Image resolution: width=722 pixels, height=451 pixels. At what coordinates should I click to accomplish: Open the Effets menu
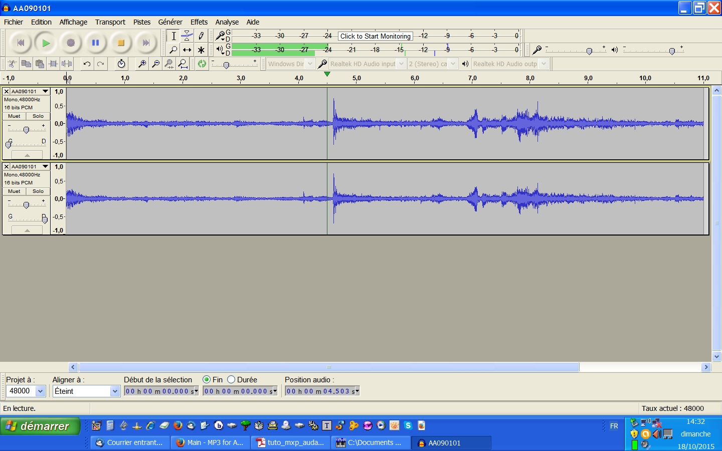point(199,22)
